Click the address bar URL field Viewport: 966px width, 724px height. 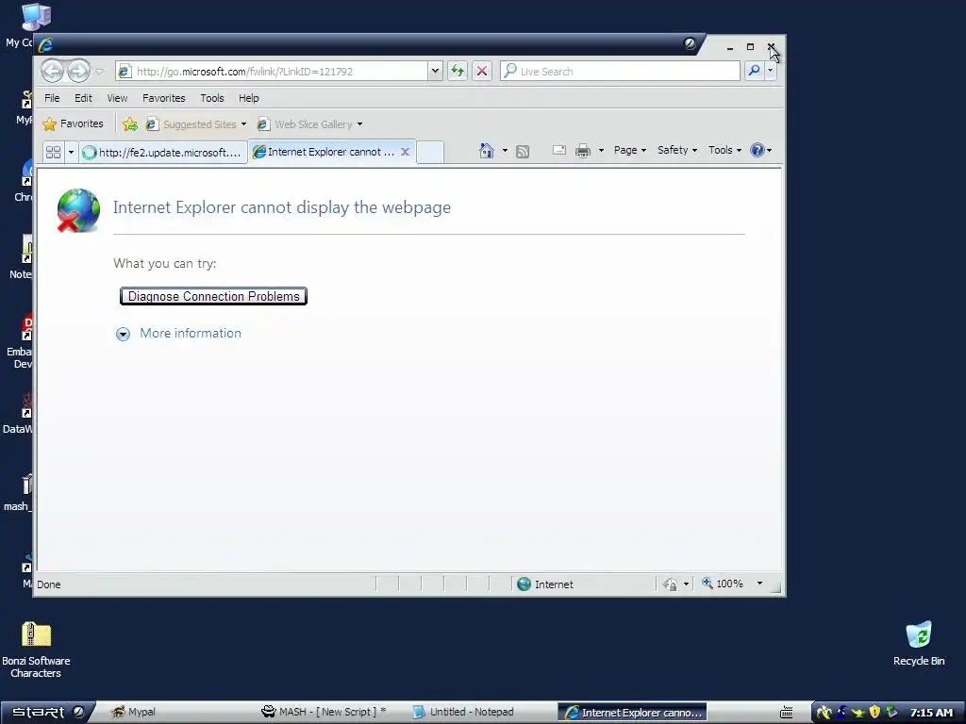[273, 72]
